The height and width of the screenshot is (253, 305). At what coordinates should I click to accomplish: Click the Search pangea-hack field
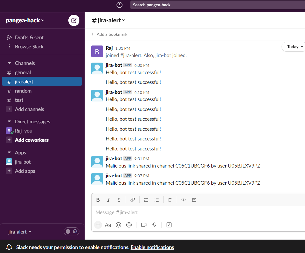pyautogui.click(x=217, y=5)
